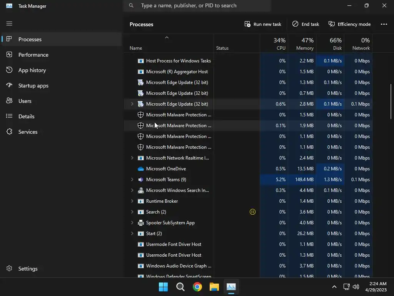Viewport: 394px width, 296px height.
Task: Select Windows Audio Device Graph process
Action: coord(248,266)
